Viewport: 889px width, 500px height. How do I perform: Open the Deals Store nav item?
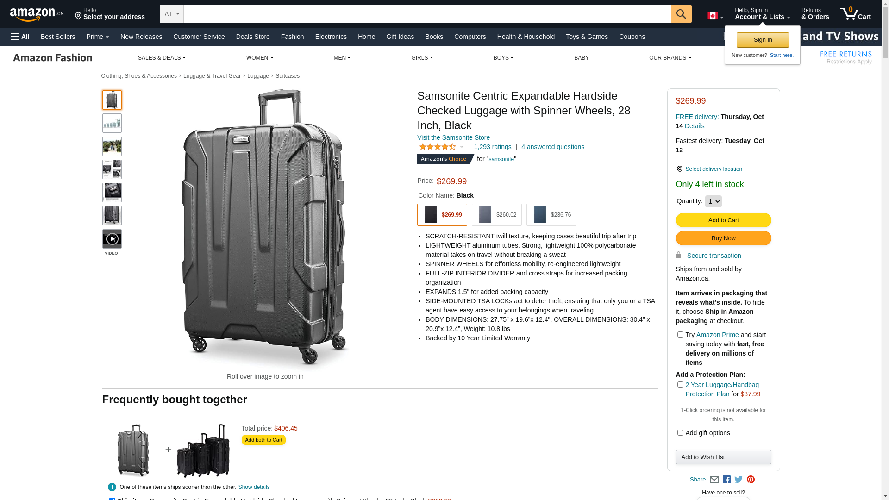(252, 37)
